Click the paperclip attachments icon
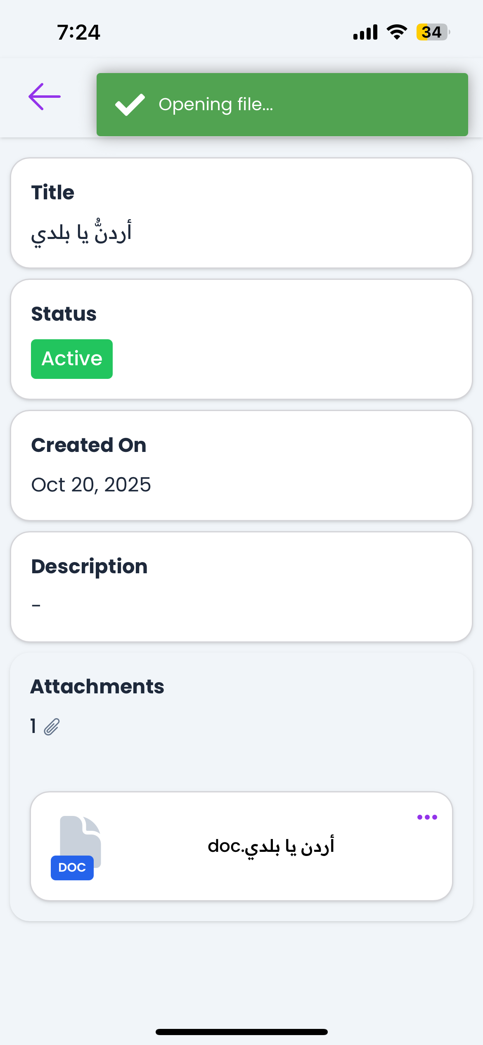Image resolution: width=483 pixels, height=1045 pixels. (x=52, y=727)
